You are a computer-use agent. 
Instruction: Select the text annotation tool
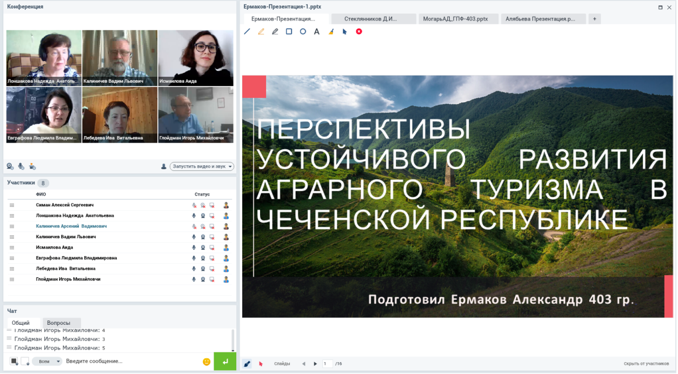(317, 31)
